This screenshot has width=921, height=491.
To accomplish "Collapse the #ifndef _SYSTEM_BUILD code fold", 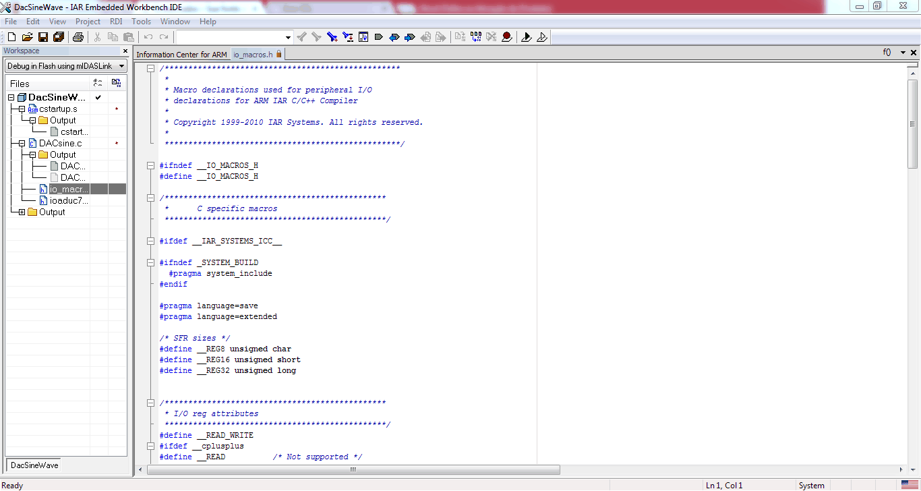I will pyautogui.click(x=150, y=262).
